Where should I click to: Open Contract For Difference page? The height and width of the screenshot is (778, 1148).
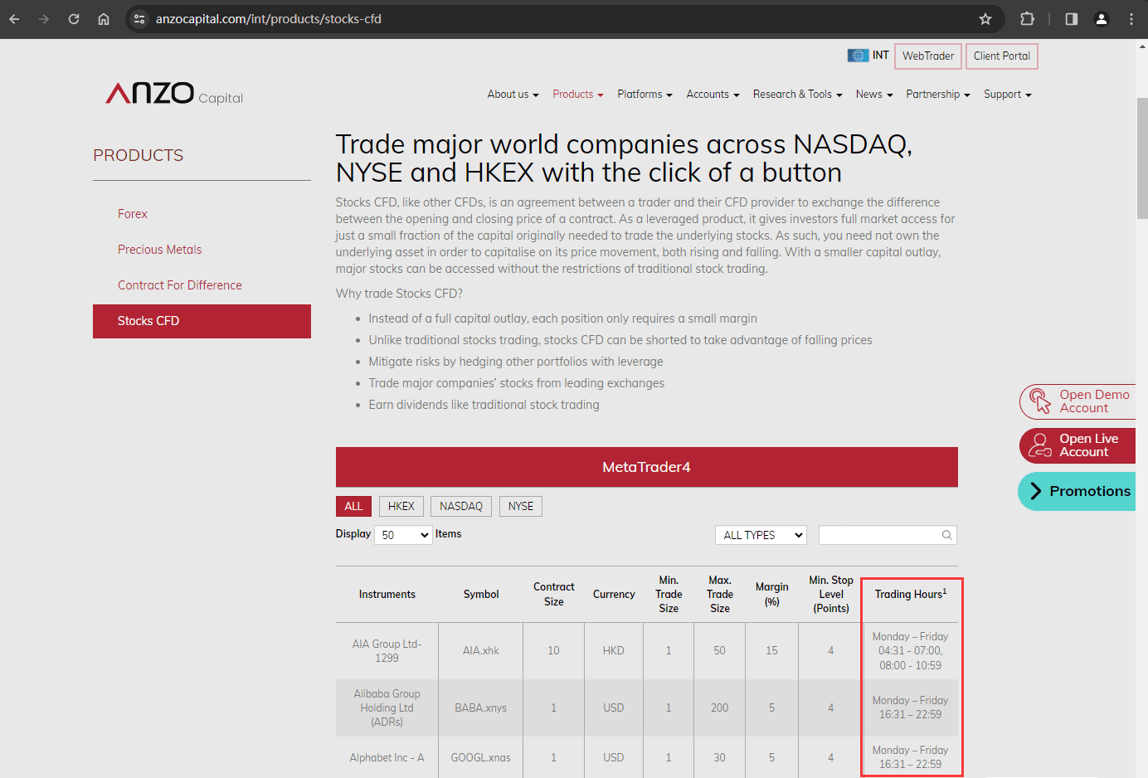[180, 285]
